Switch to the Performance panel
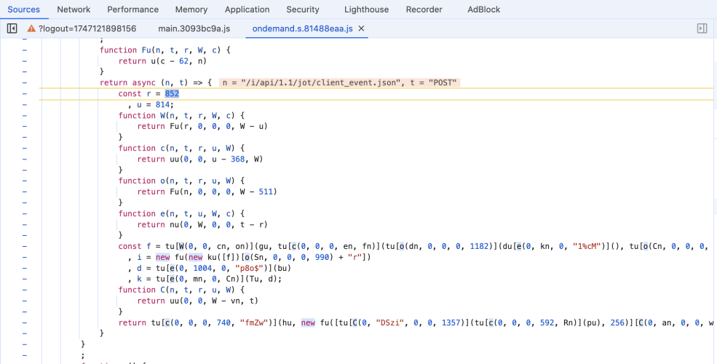Screen dimensions: 717x364 click(x=132, y=9)
